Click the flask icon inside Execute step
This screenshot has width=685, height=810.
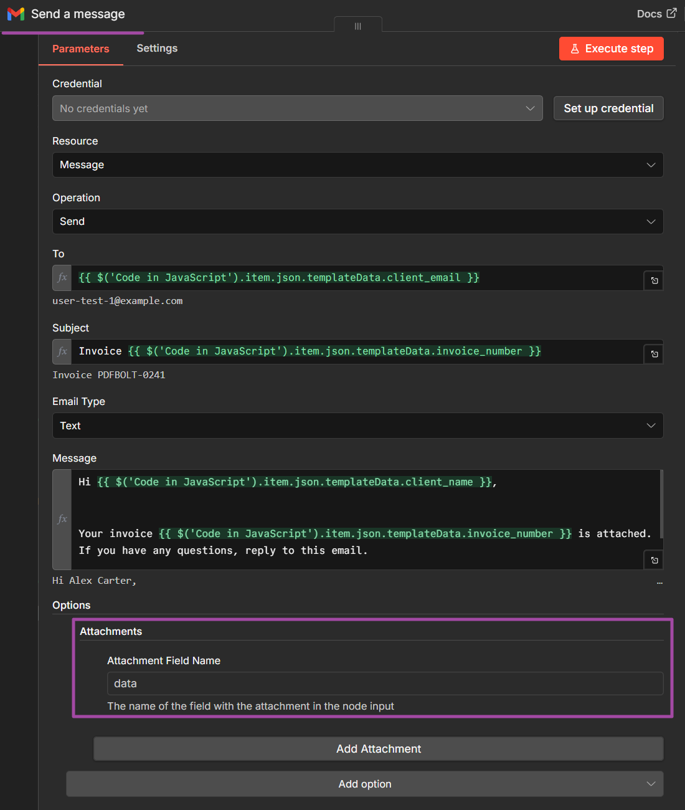(x=575, y=48)
